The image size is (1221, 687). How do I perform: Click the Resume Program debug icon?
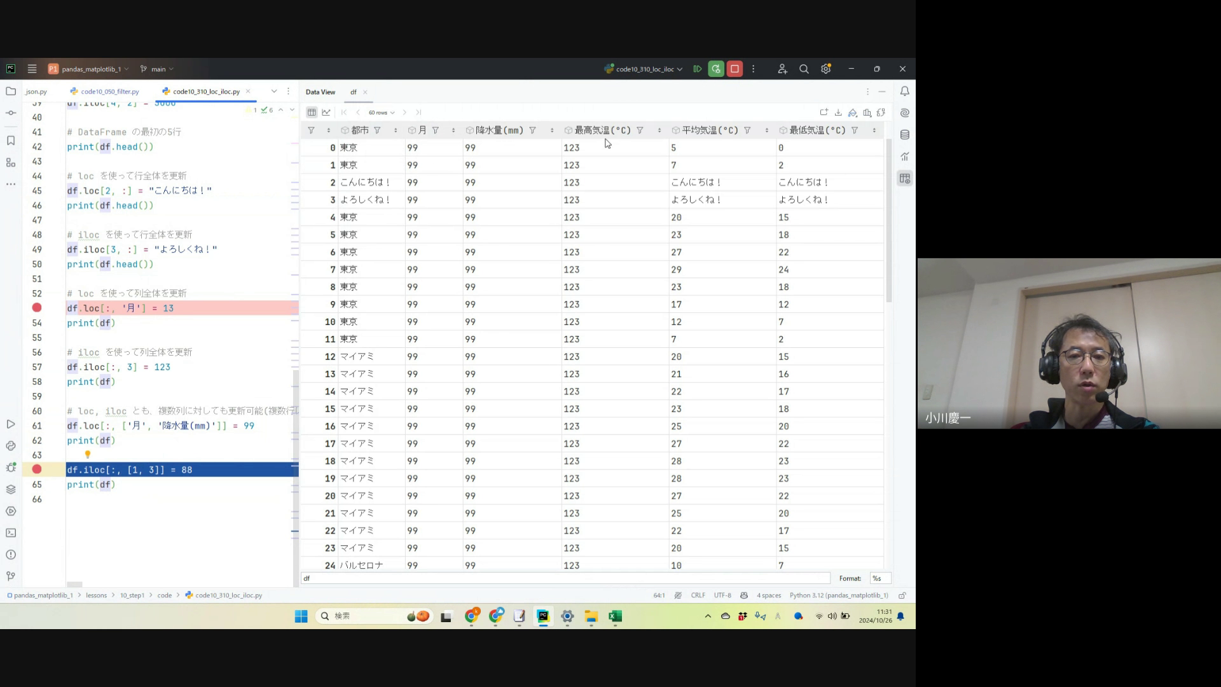click(x=698, y=69)
